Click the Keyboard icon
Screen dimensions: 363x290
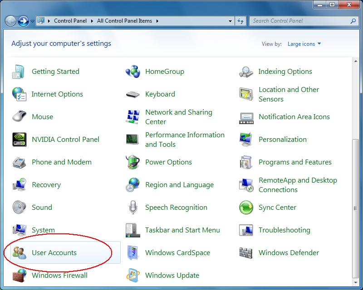coord(132,94)
